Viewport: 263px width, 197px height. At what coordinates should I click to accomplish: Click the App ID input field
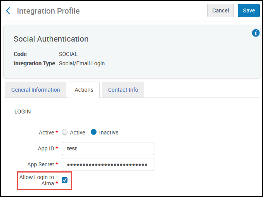108,148
